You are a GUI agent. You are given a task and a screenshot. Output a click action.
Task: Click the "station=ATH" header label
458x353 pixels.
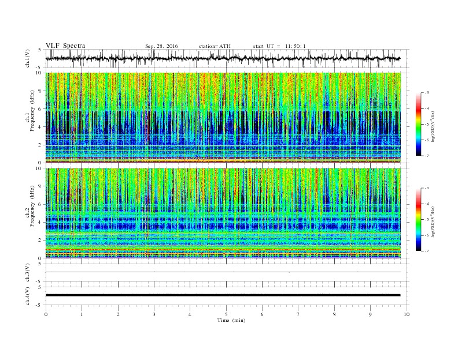[215, 46]
